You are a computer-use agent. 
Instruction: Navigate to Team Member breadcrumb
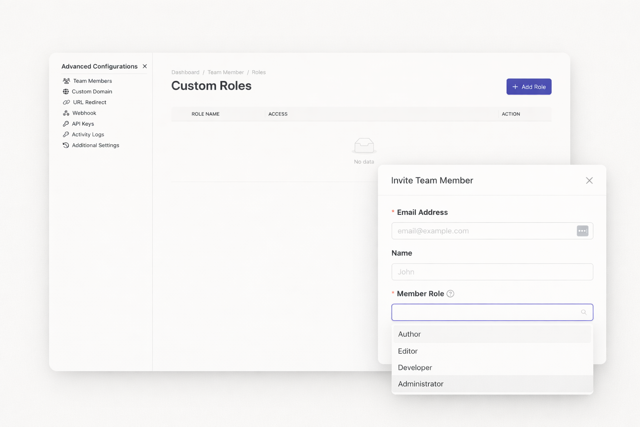click(x=225, y=73)
